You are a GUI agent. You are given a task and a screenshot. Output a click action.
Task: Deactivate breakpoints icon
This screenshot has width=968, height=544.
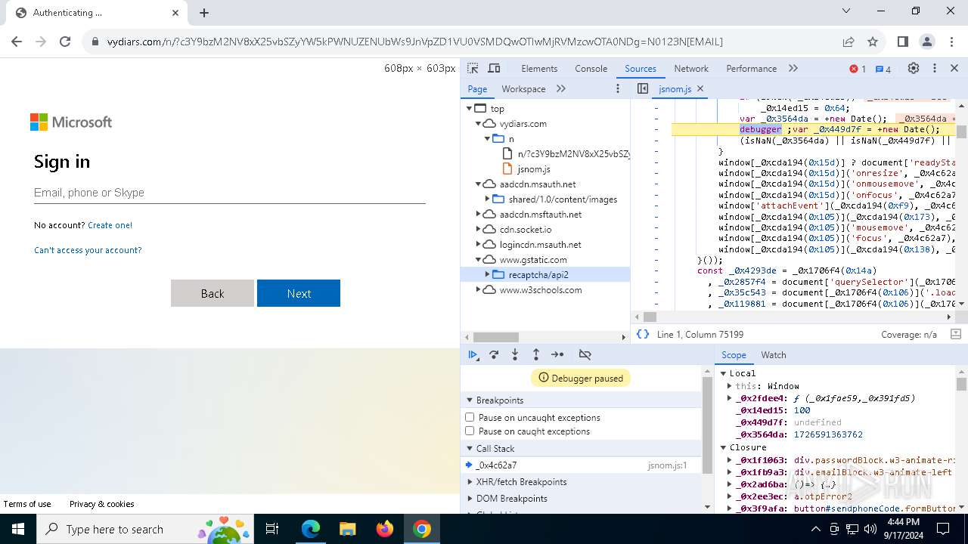[585, 354]
